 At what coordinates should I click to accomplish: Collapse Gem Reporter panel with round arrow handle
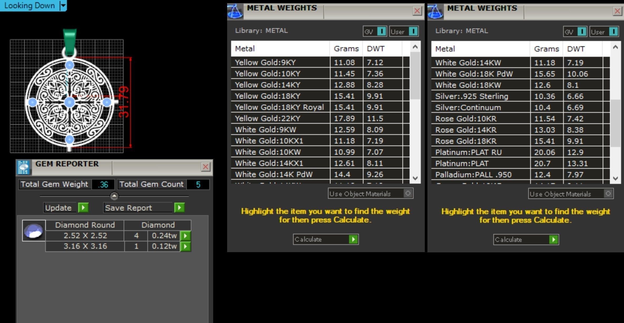(114, 196)
